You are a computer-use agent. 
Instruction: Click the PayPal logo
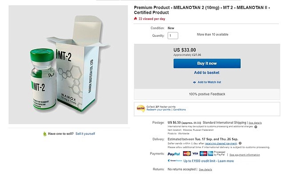pyautogui.click(x=173, y=154)
